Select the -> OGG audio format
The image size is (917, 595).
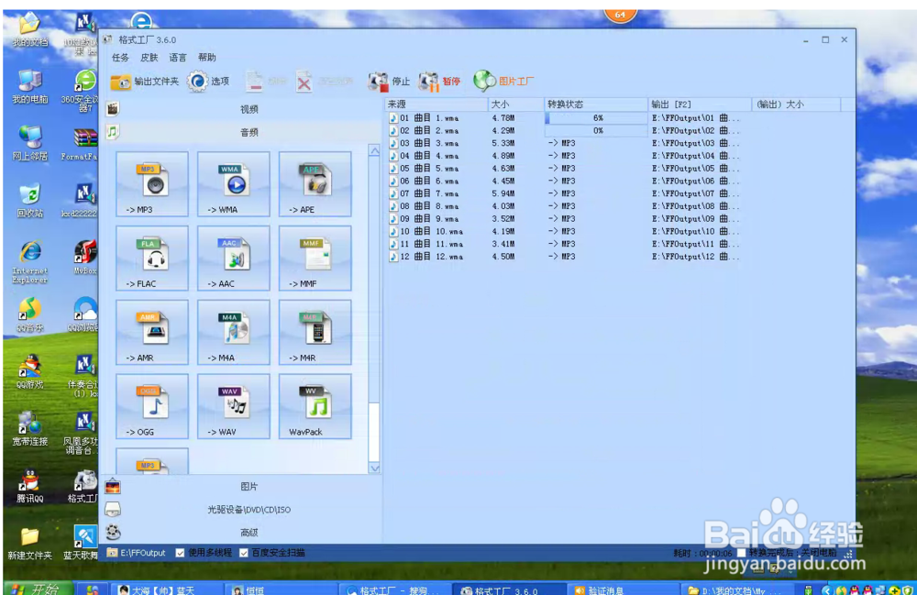point(152,407)
